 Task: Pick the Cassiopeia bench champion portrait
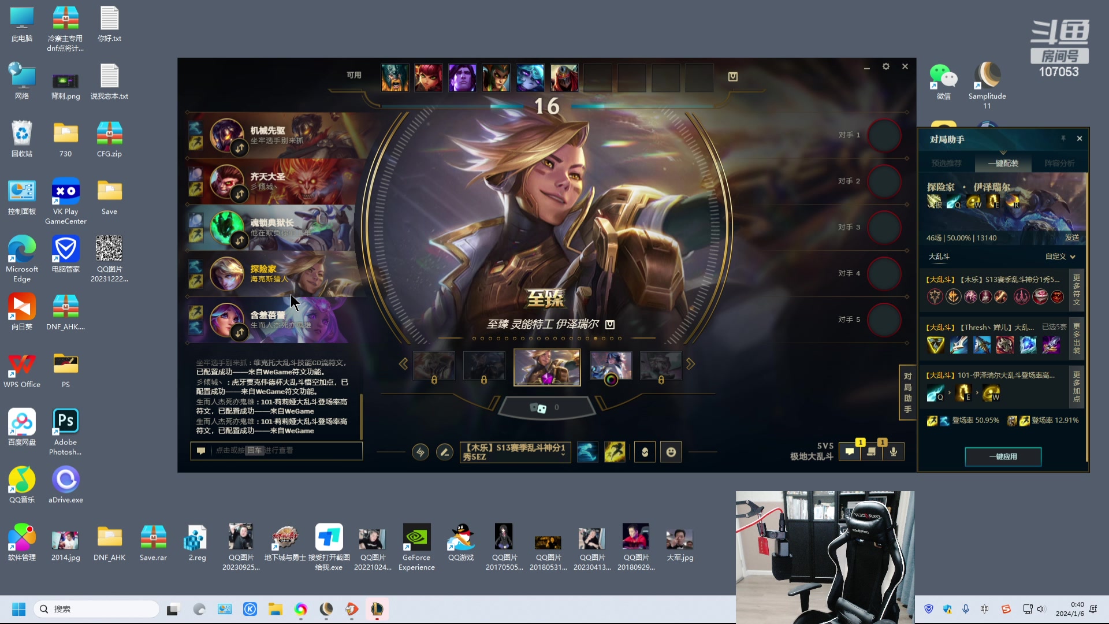coord(496,77)
